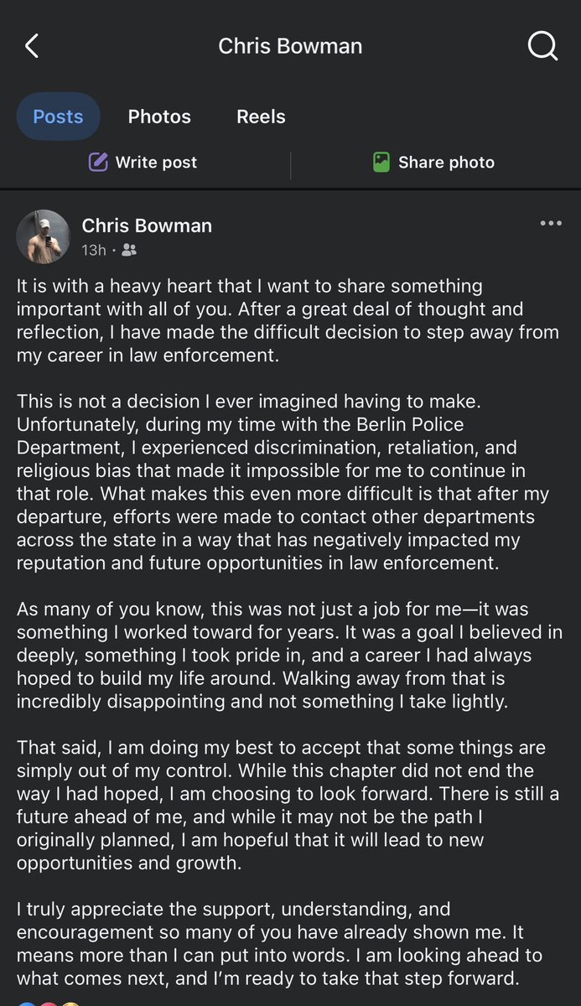Tap the blue like reaction icon below post
The image size is (581, 1006).
click(26, 1002)
